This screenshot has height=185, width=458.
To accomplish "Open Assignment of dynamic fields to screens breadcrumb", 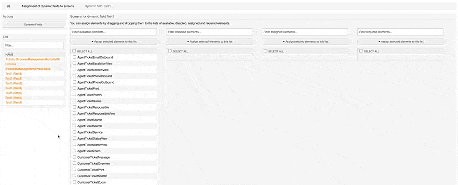I will point(48,6).
